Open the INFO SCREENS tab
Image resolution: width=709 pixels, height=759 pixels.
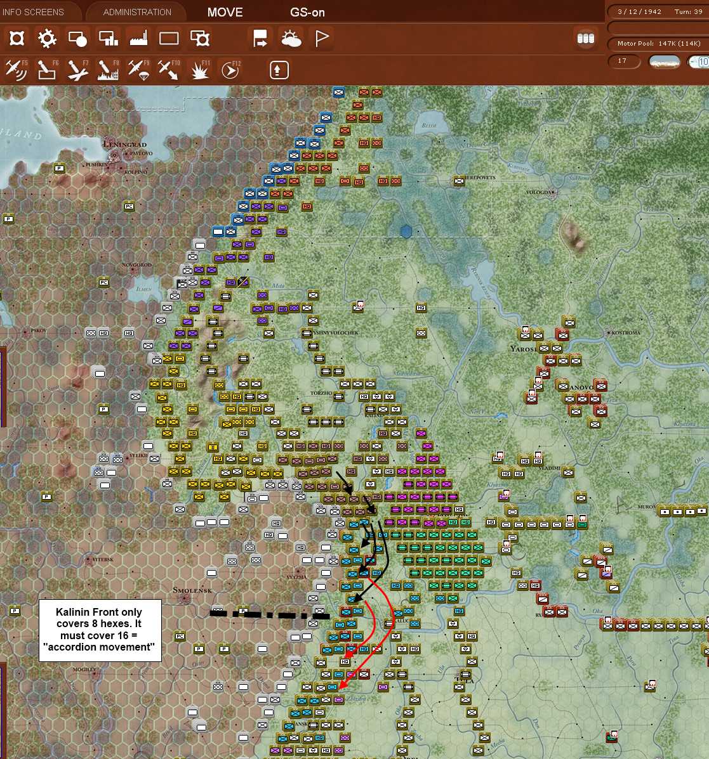(33, 12)
